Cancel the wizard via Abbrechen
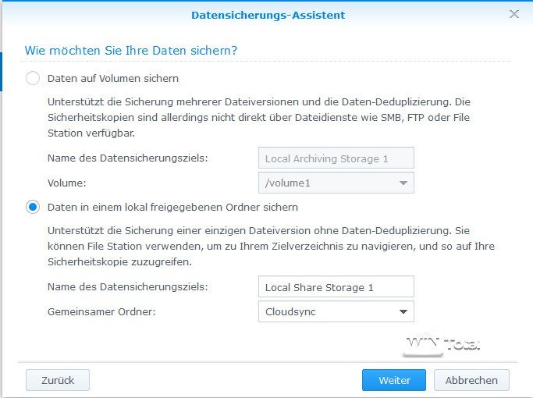This screenshot has height=398, width=533. [x=471, y=380]
